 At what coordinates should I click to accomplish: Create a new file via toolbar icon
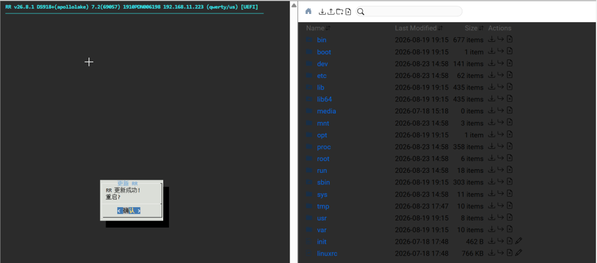point(348,12)
